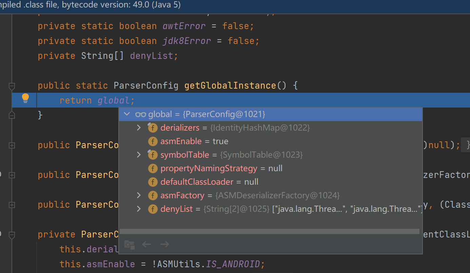Click the field icon of asmFactory
This screenshot has height=273, width=470.
[153, 196]
